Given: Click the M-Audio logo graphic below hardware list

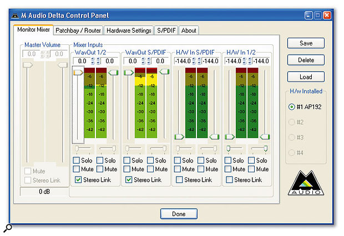Looking at the screenshot, I should pyautogui.click(x=306, y=183).
